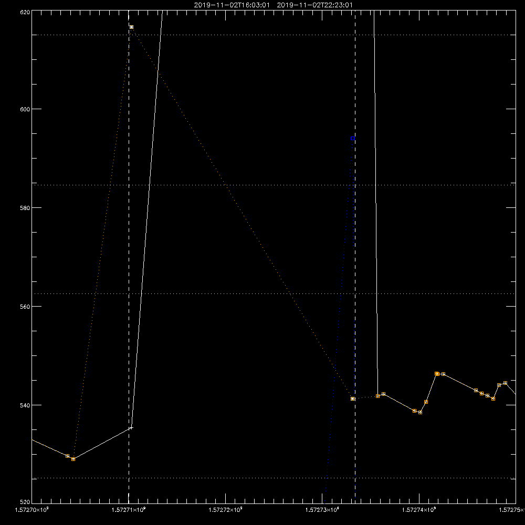Click the x-axis label 1.57271×10⁹

[129, 510]
